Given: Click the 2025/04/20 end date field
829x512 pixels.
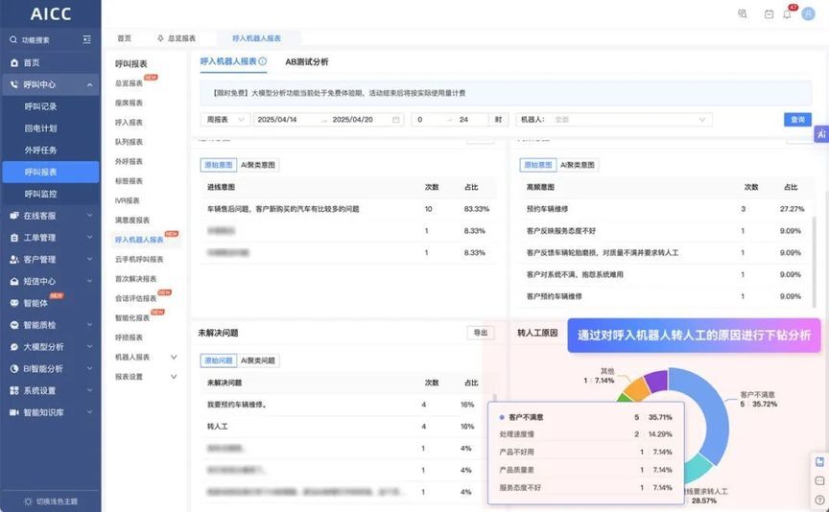Looking at the screenshot, I should pyautogui.click(x=353, y=120).
